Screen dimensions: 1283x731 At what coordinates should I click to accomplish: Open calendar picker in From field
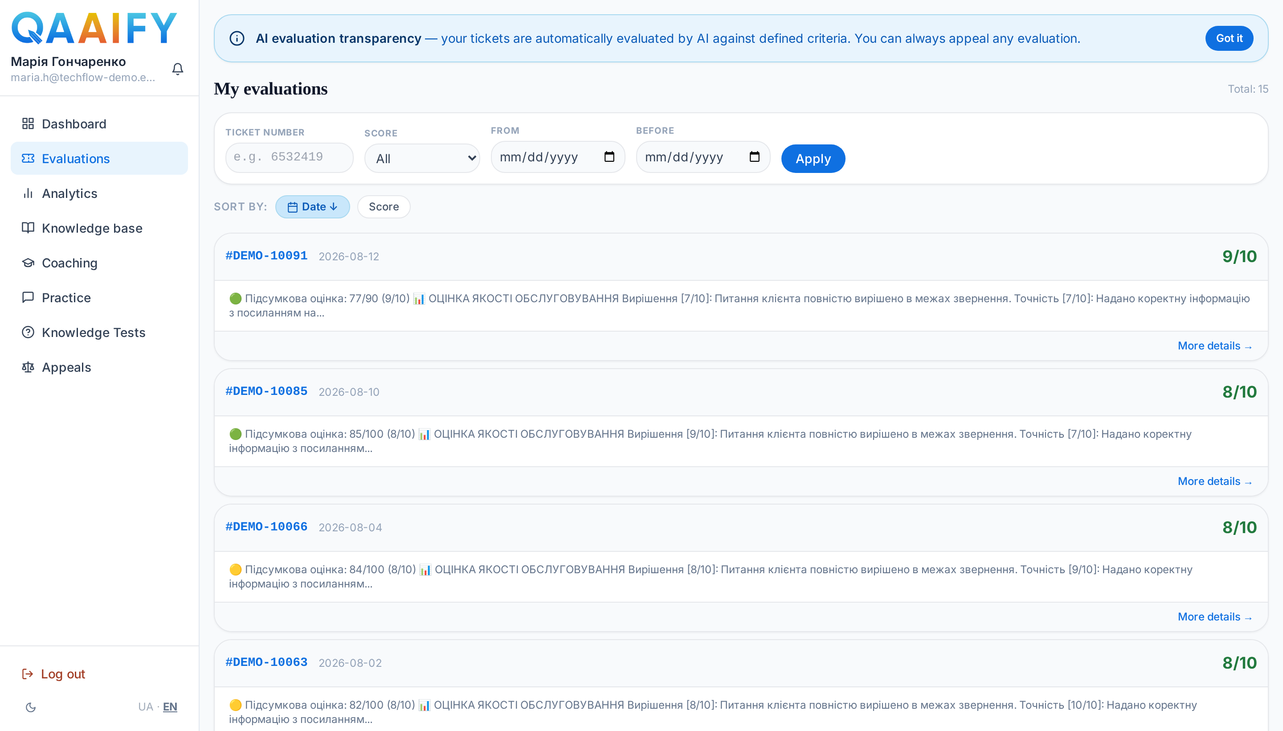pyautogui.click(x=609, y=156)
